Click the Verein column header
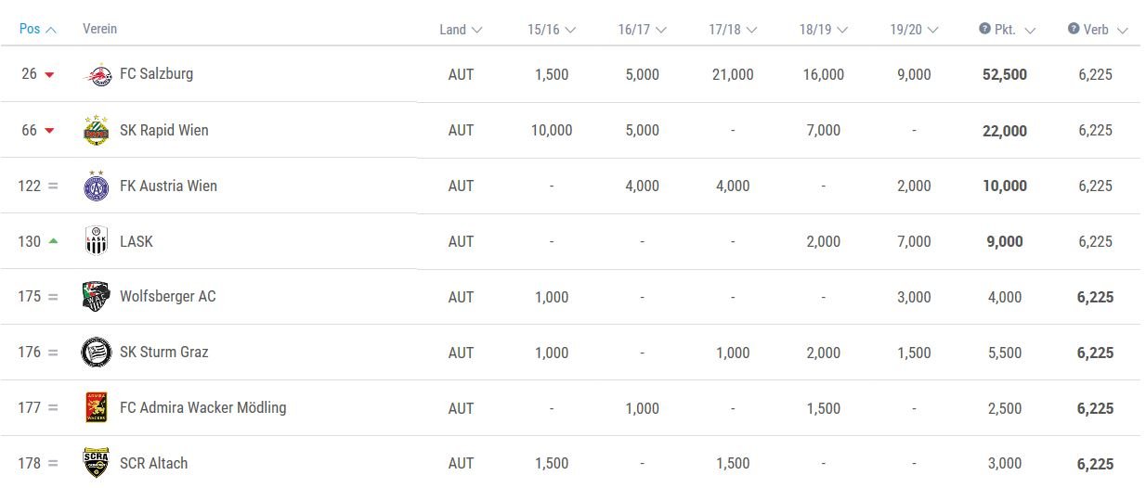The width and height of the screenshot is (1146, 488). [x=100, y=29]
